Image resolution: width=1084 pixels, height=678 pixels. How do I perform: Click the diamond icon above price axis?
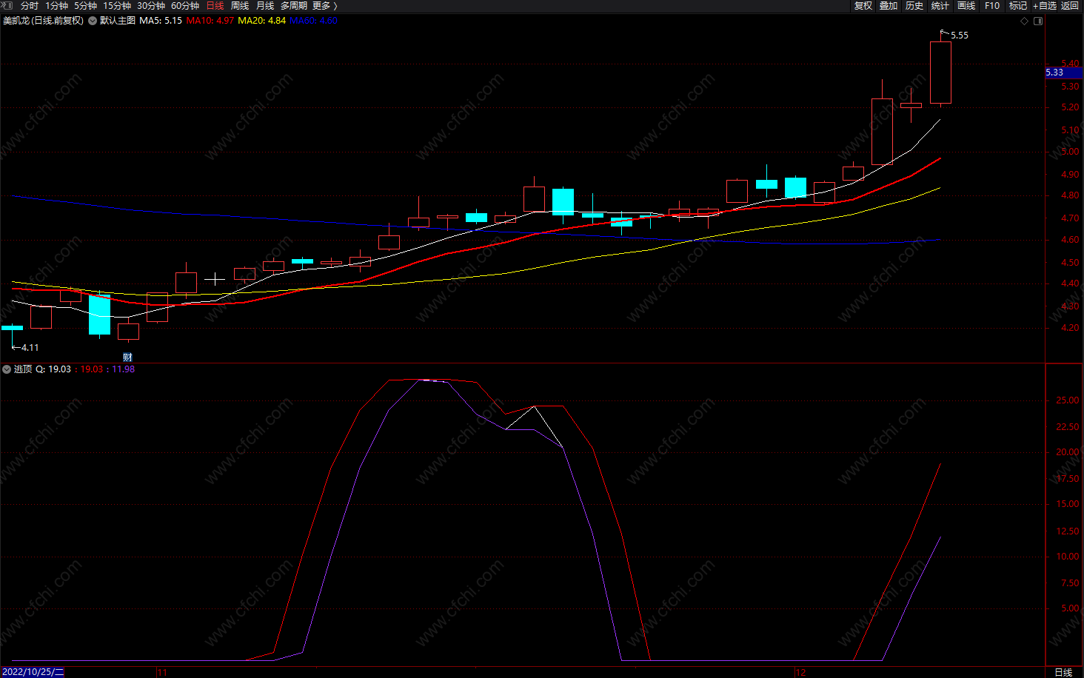point(1025,21)
